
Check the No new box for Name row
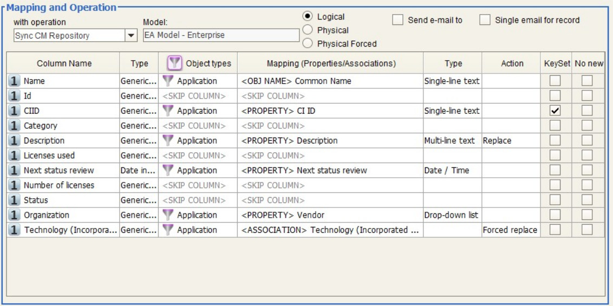[x=588, y=81]
